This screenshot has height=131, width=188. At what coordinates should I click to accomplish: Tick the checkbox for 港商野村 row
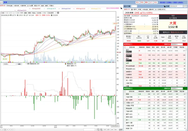point(124,72)
